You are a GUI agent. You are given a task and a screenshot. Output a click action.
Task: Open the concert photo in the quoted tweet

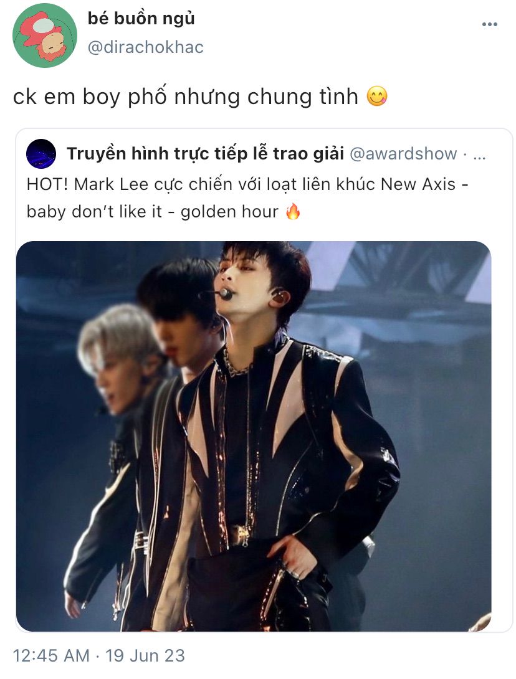pos(254,435)
